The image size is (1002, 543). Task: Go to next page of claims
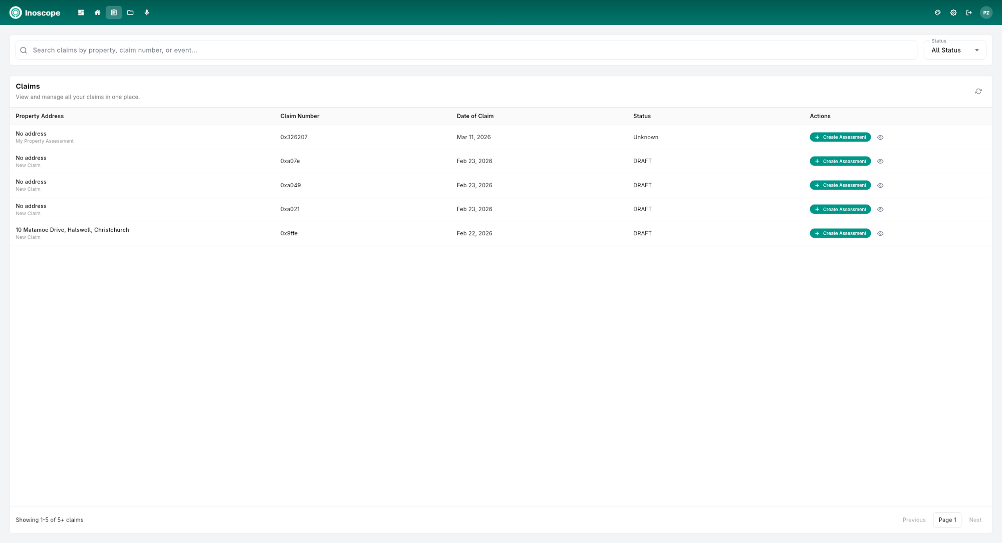coord(975,520)
